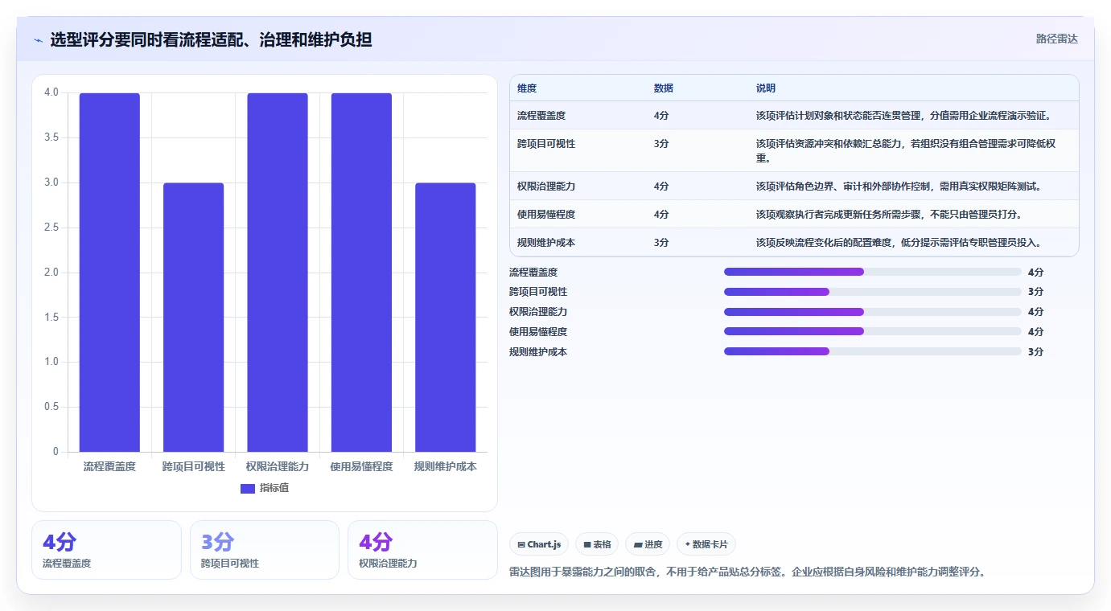Click the 3分 value in 规则维护成本 table row
This screenshot has width=1111, height=611.
[661, 243]
